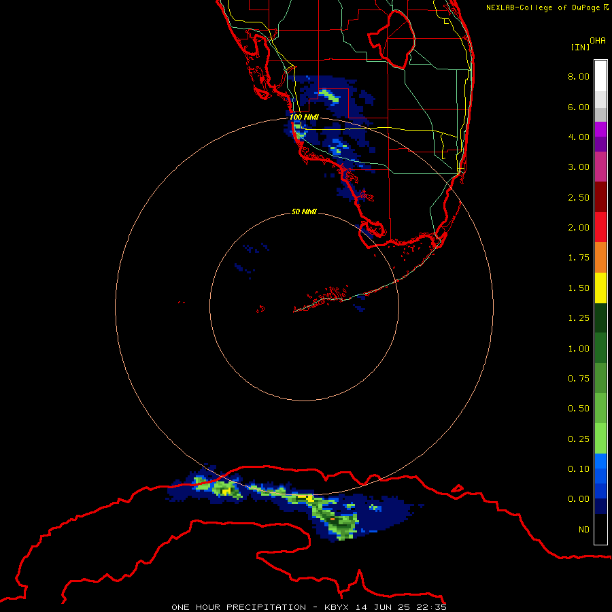The width and height of the screenshot is (612, 612).
Task: Click the 0.75 legend value
Action: [579, 379]
